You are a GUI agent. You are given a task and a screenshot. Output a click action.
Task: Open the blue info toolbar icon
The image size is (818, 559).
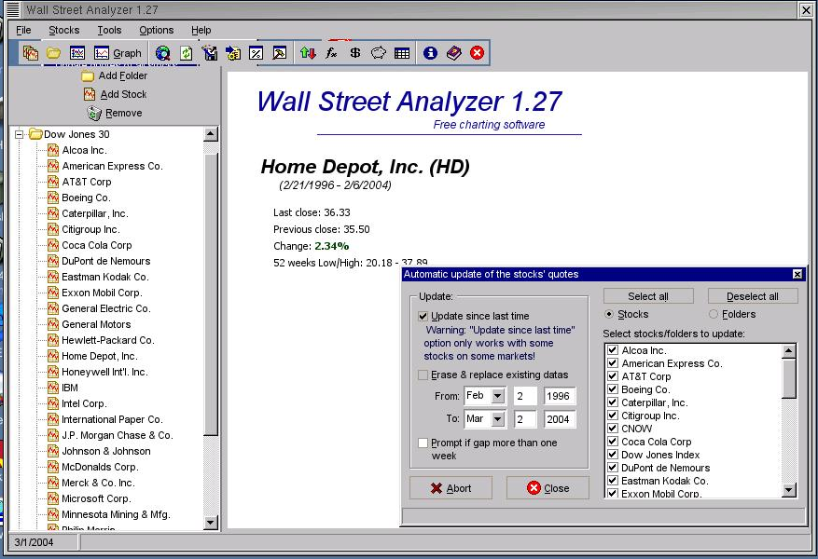click(x=428, y=53)
